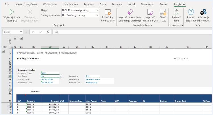Open Informacje o EasyInput gears icon
Viewport: 213px width, 115px height.
pyautogui.click(x=203, y=12)
